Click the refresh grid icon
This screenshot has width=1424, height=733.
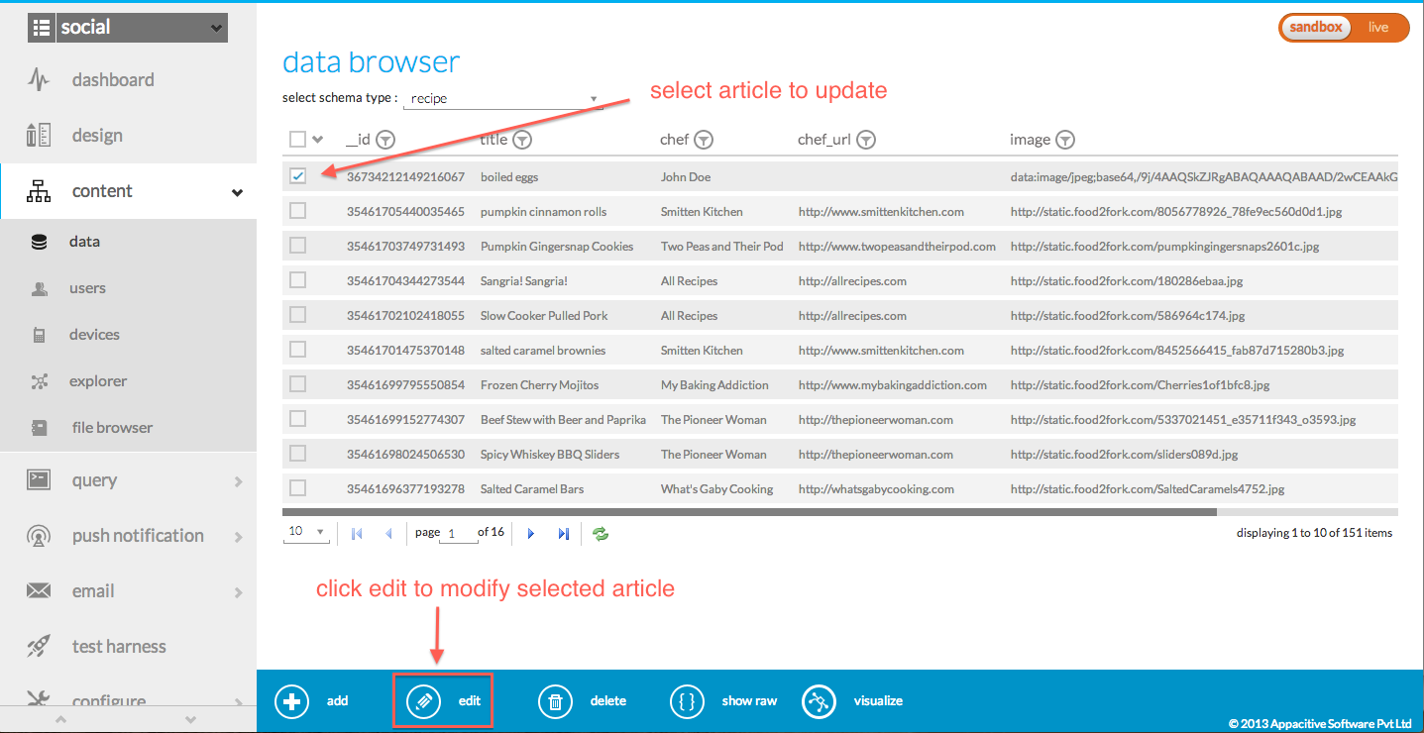601,534
